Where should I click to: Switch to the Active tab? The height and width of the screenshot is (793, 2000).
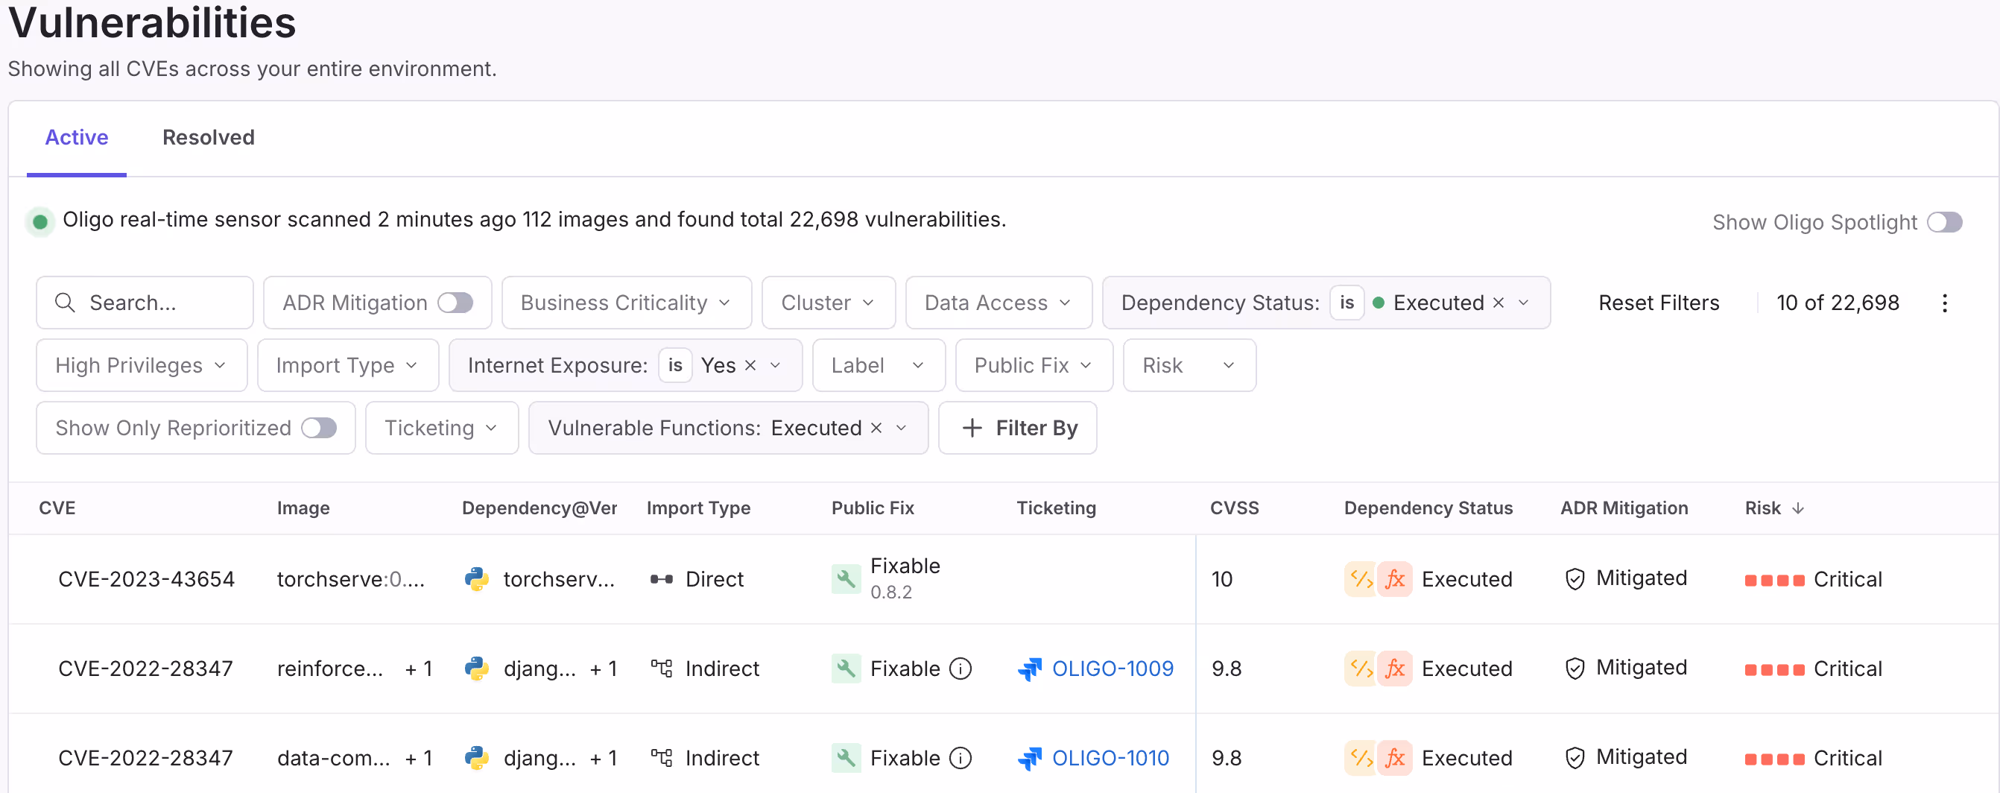pos(76,137)
